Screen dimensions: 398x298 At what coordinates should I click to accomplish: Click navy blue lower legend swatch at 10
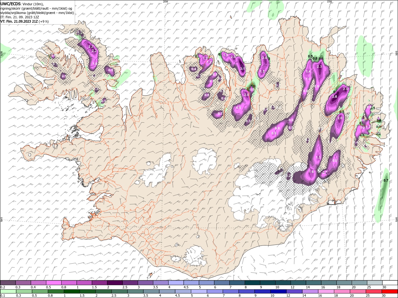(x=279, y=291)
